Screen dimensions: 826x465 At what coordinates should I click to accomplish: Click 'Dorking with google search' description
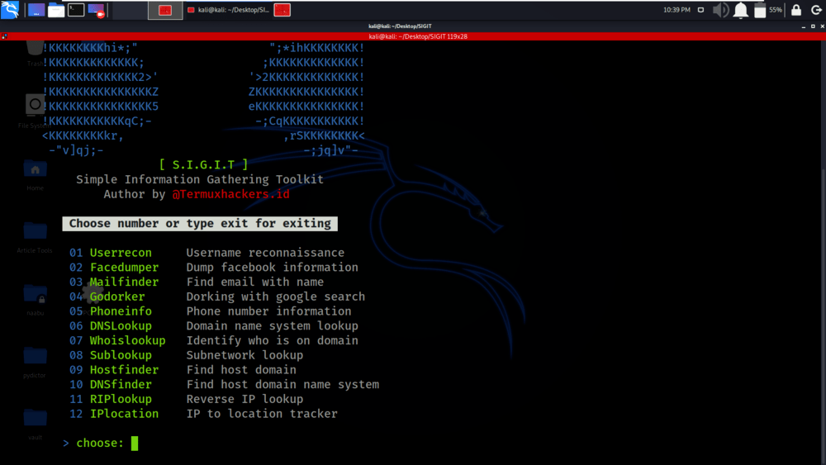pyautogui.click(x=276, y=297)
